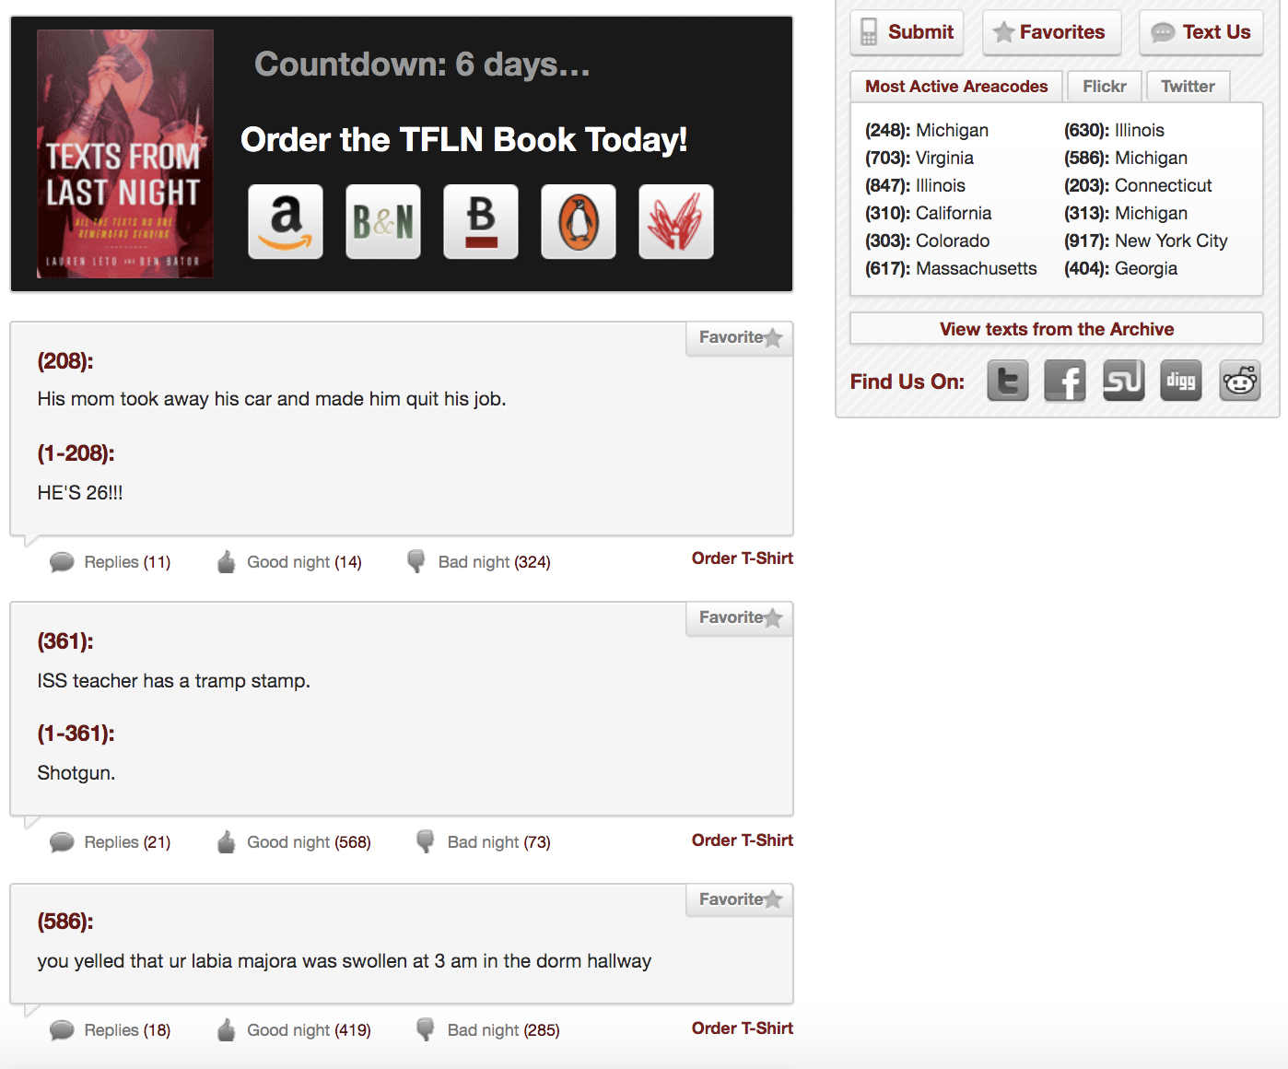Image resolution: width=1288 pixels, height=1069 pixels.
Task: Favorite the (208) text post
Action: click(740, 338)
